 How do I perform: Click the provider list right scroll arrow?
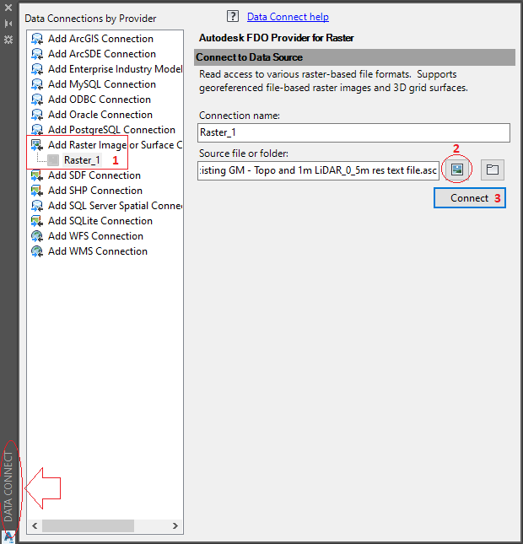point(175,525)
